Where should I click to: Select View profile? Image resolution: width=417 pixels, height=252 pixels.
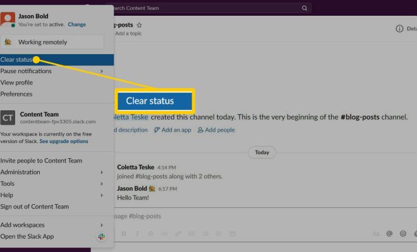[16, 83]
